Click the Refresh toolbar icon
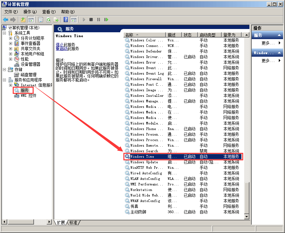 48,20
